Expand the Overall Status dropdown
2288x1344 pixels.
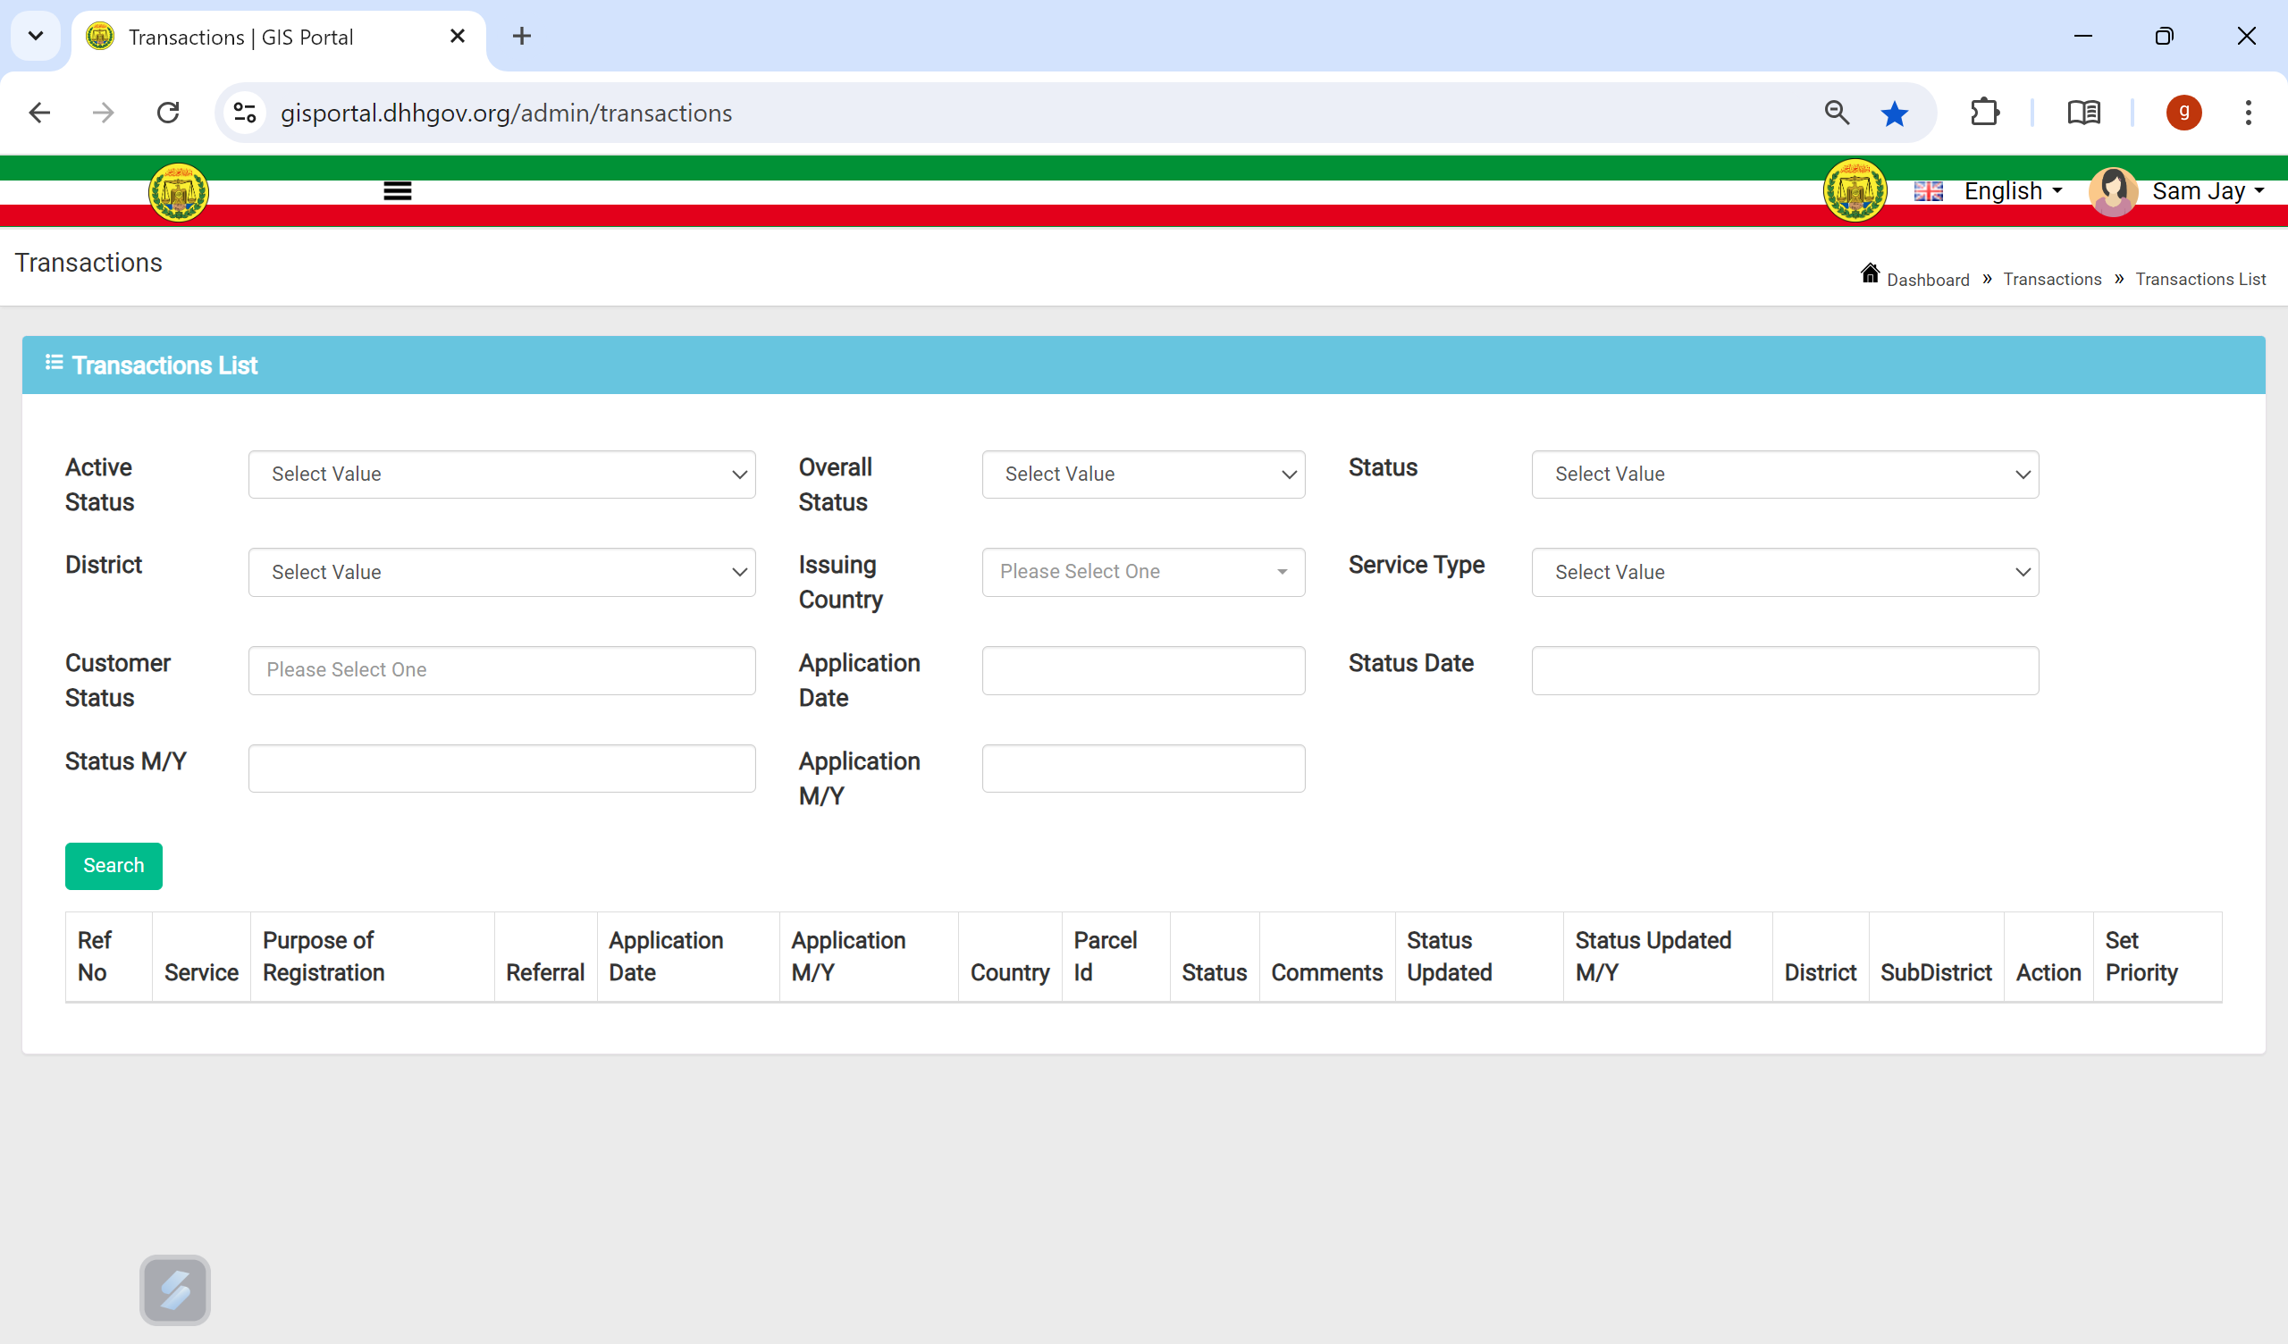pos(1143,474)
